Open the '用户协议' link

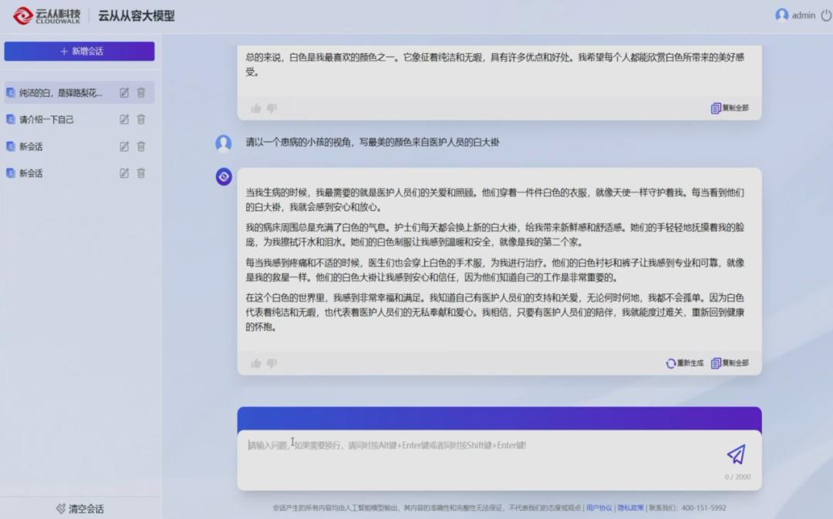coord(599,508)
